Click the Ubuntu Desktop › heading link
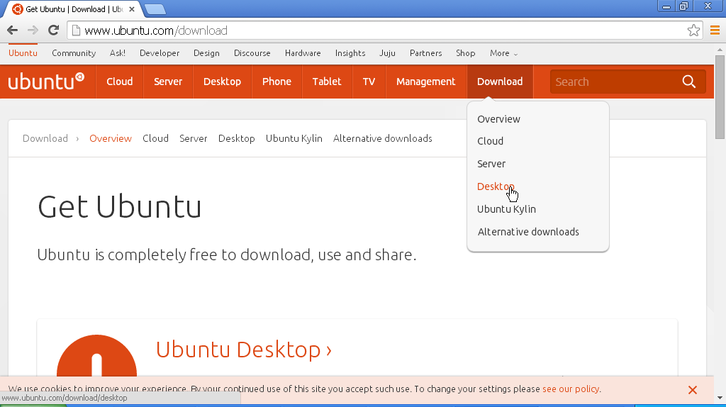 [x=244, y=350]
